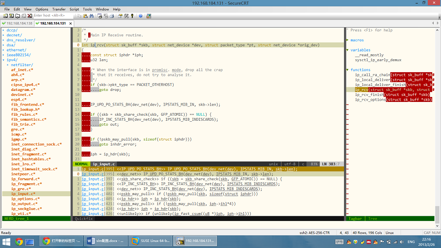Click the network signal tray icon
This screenshot has width=441, height=248.
[x=395, y=242]
